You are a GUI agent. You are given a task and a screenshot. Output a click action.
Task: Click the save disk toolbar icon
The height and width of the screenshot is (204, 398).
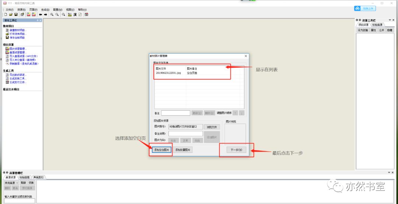pos(16,14)
